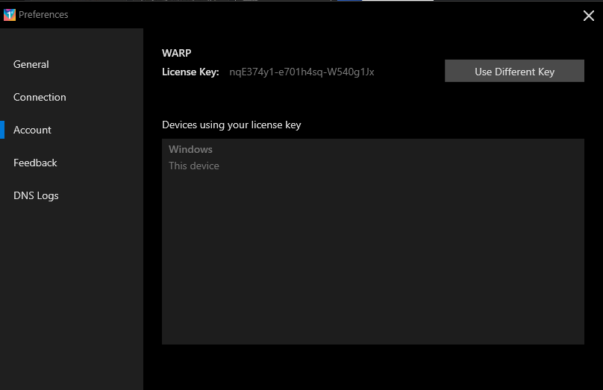Open the Feedback section

pyautogui.click(x=35, y=163)
